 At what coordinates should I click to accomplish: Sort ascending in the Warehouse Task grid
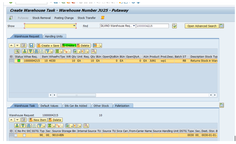(x=17, y=126)
